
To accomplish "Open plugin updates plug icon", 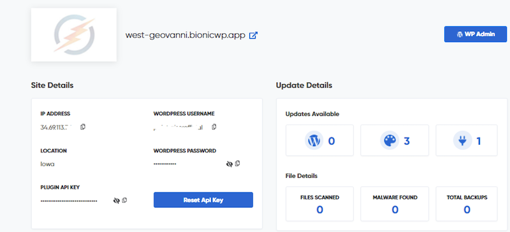I will click(x=462, y=141).
